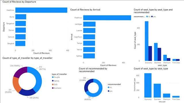Click the Business bar in bottom seat_type chart
184x103 pixels.
[157, 91]
